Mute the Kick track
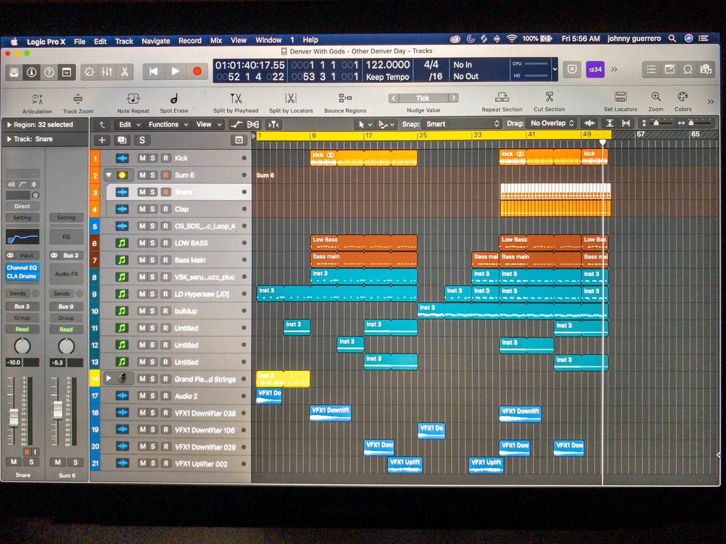The height and width of the screenshot is (544, 726). click(x=142, y=158)
